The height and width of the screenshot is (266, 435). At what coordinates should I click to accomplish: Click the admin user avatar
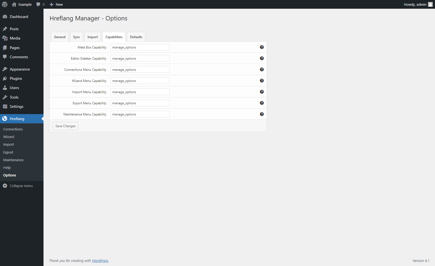click(x=430, y=4)
